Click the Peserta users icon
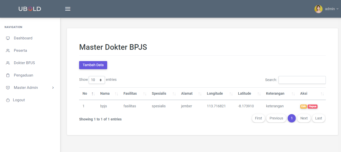341x152 pixels. tap(8, 51)
